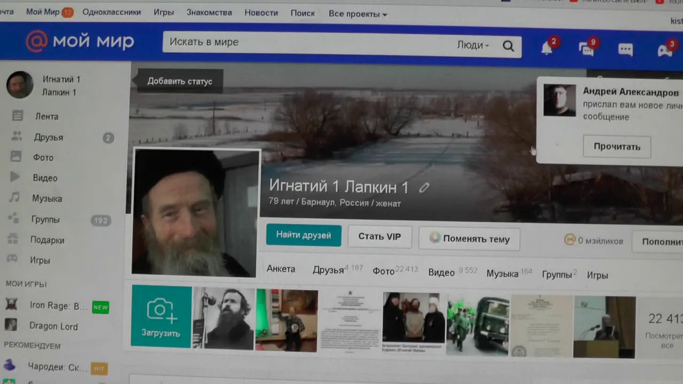The image size is (683, 384).
Task: Switch to the Музыка 164 tab
Action: point(509,273)
